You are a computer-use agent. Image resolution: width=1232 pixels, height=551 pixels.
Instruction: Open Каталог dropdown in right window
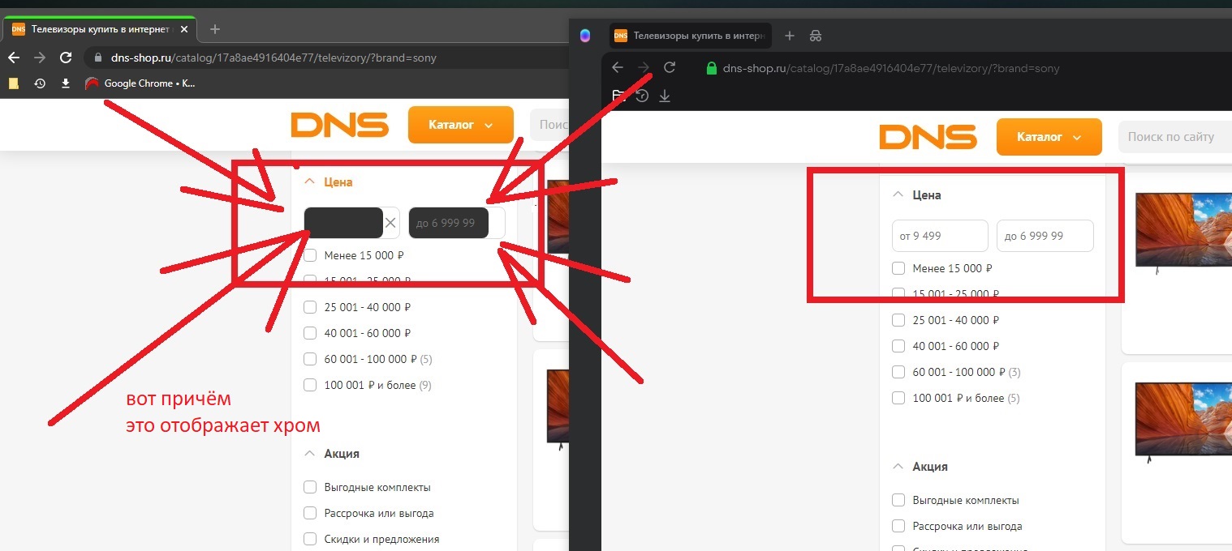(1049, 137)
